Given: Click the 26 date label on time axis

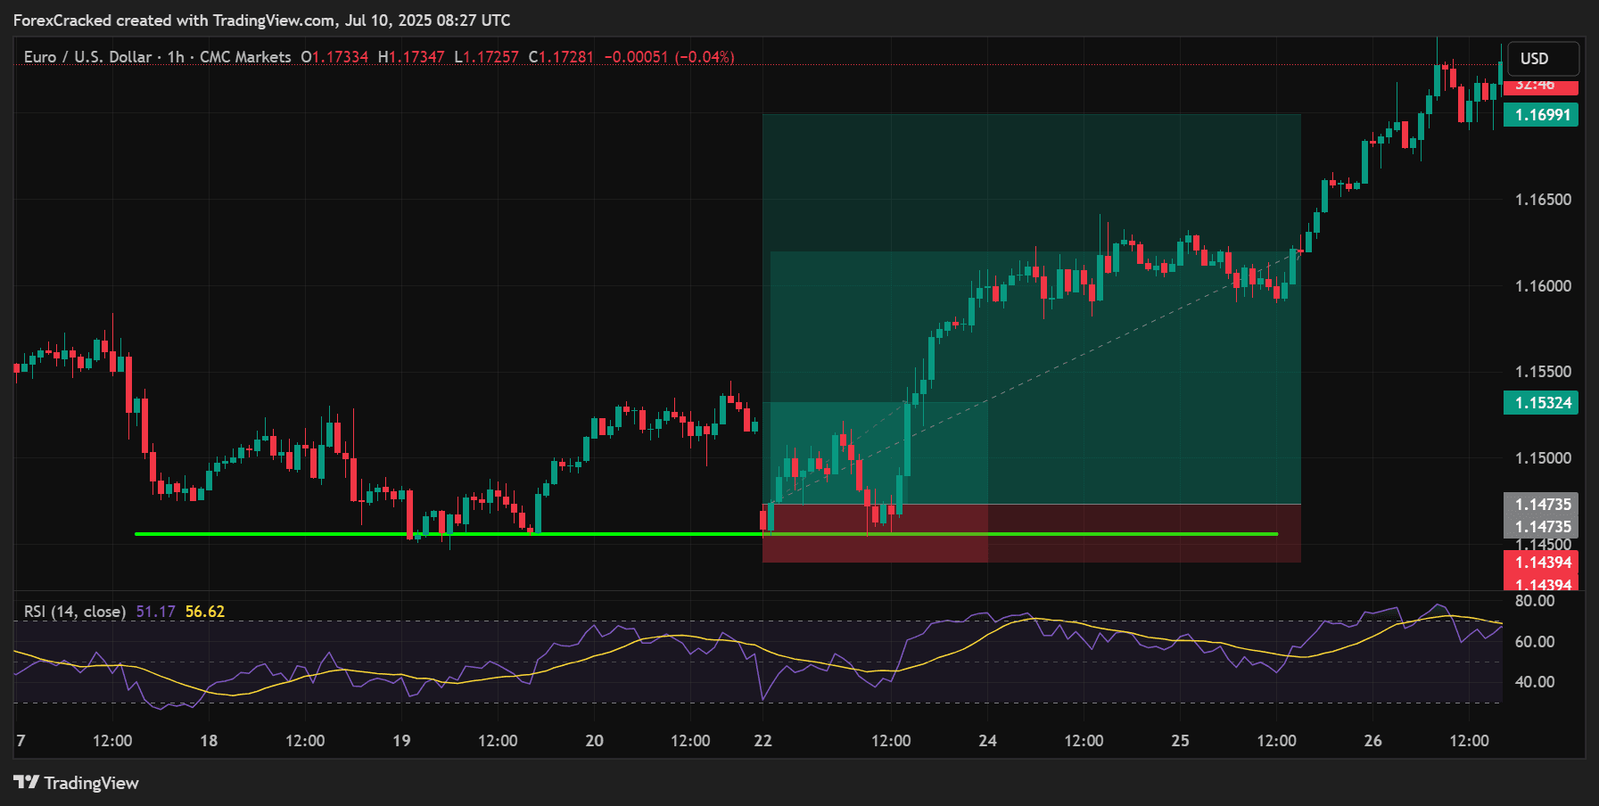Looking at the screenshot, I should (1372, 741).
